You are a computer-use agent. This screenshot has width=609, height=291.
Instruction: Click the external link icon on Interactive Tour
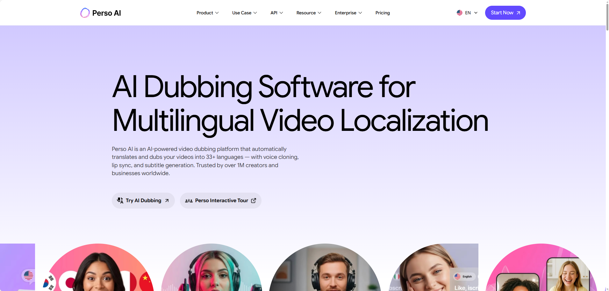pos(254,201)
